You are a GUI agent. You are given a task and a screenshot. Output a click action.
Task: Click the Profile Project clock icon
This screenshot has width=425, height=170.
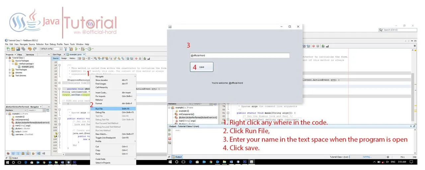[x=90, y=49]
